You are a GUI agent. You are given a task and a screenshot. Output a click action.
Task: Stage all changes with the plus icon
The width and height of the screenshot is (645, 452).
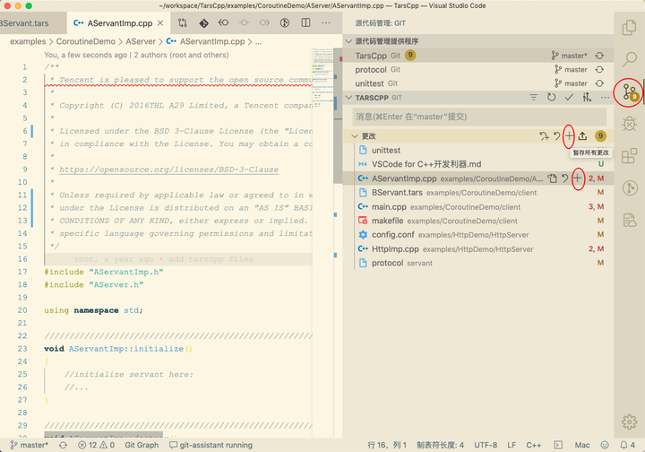point(569,135)
